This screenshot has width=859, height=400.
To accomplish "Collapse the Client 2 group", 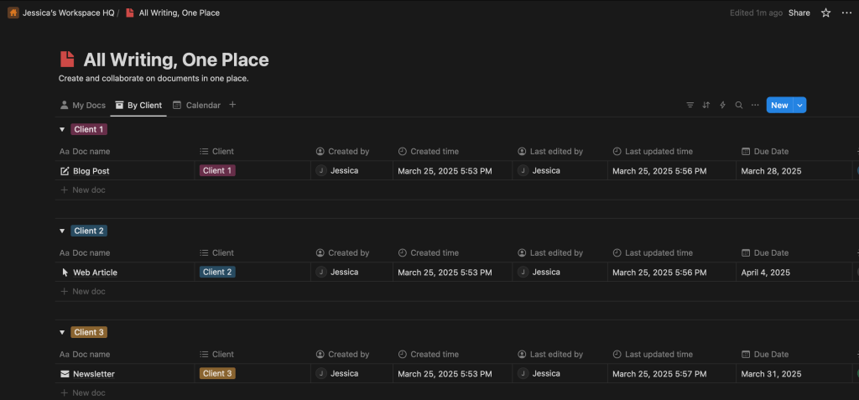I will [x=61, y=231].
